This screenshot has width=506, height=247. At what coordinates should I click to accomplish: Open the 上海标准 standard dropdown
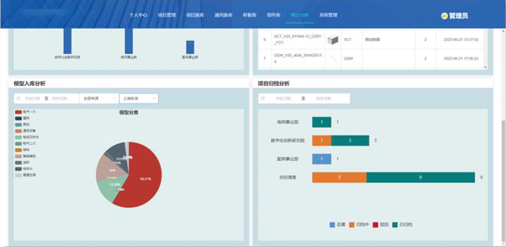point(138,98)
